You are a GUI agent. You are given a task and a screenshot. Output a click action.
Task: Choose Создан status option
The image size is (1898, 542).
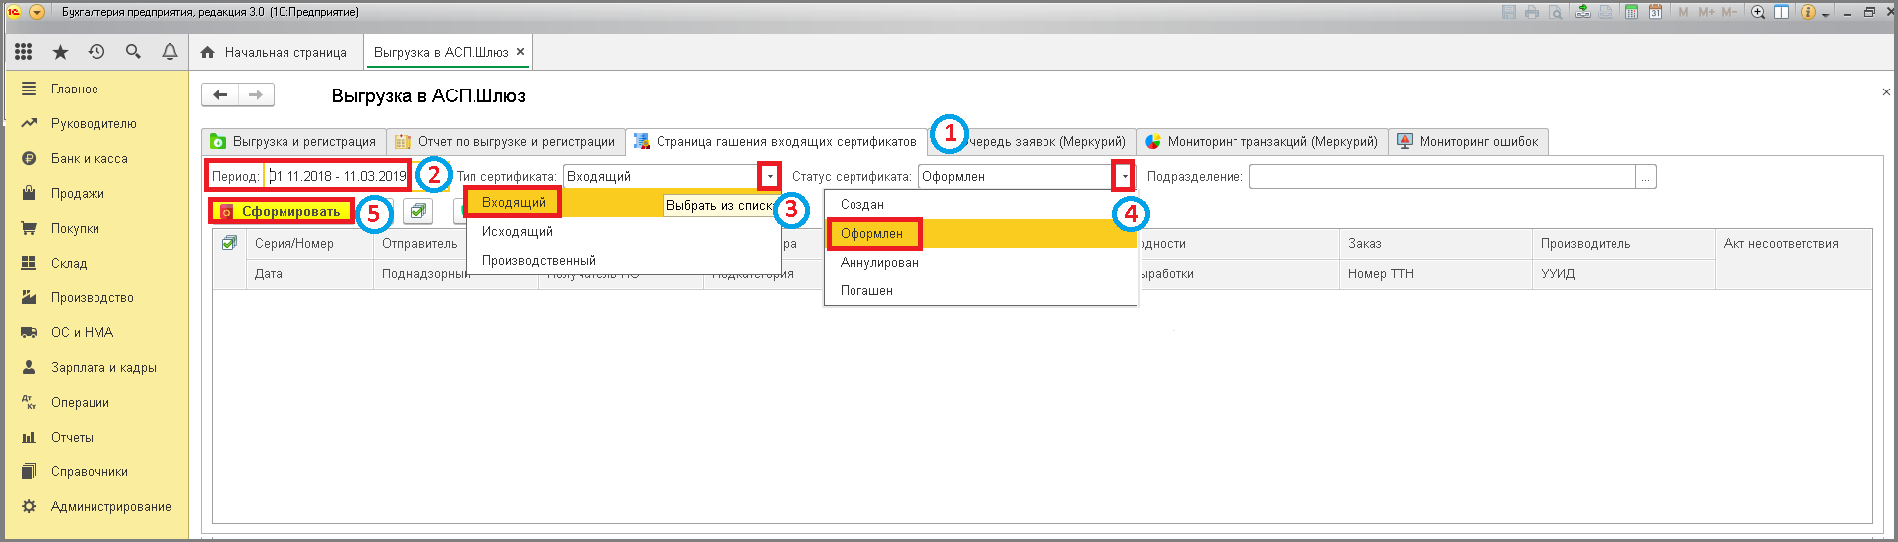click(x=980, y=205)
